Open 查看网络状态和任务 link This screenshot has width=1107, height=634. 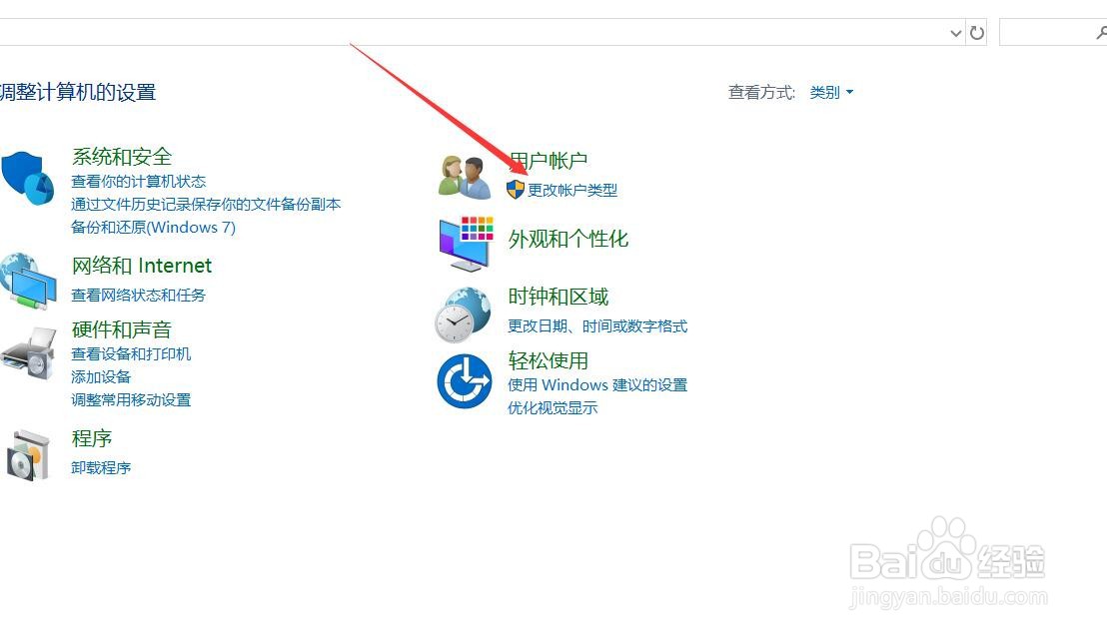pyautogui.click(x=138, y=295)
